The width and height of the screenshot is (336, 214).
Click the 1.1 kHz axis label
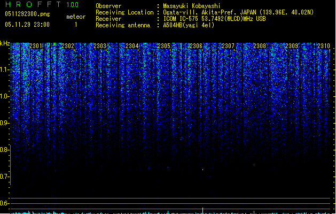point(5,70)
